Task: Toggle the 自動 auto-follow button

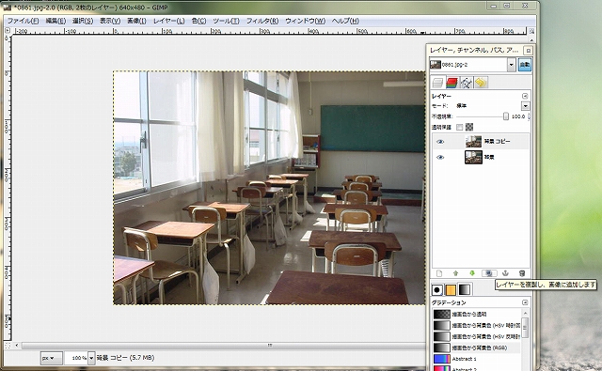Action: click(x=525, y=65)
